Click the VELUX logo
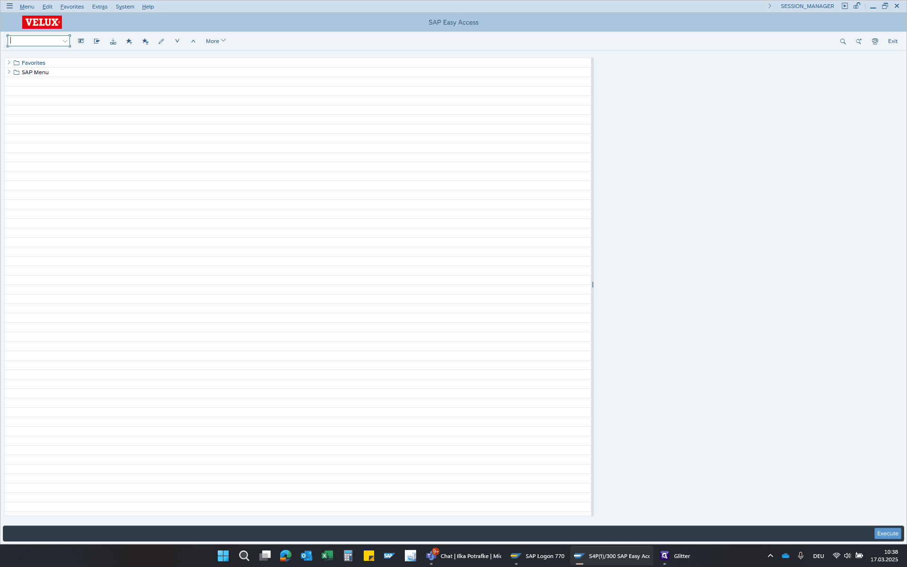 [x=42, y=22]
